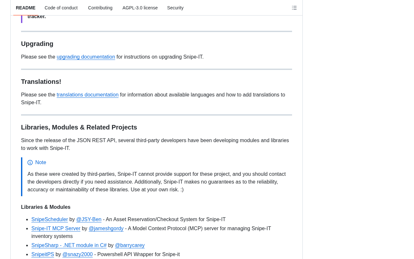Screen dimensions: 414x259
Task: Click the Libraries & Modules subheading
Action: (x=46, y=207)
